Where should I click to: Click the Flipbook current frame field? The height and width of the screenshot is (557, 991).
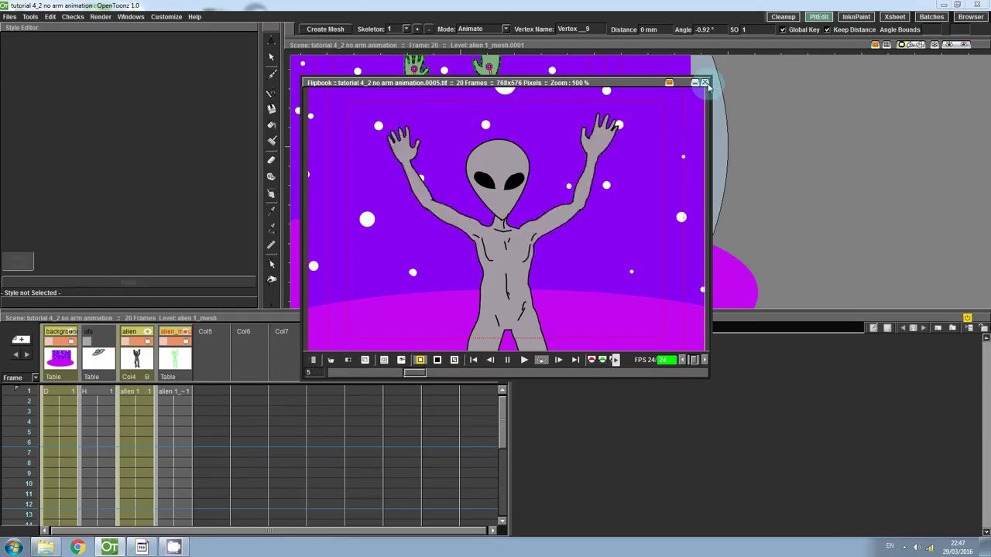click(x=314, y=373)
